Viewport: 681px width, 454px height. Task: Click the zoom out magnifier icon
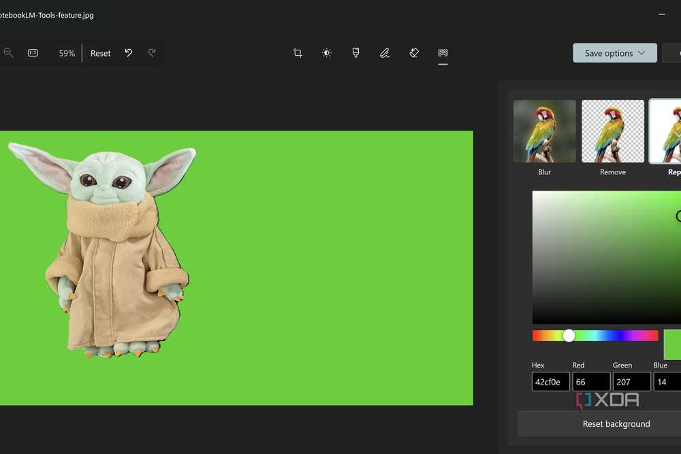pos(8,53)
